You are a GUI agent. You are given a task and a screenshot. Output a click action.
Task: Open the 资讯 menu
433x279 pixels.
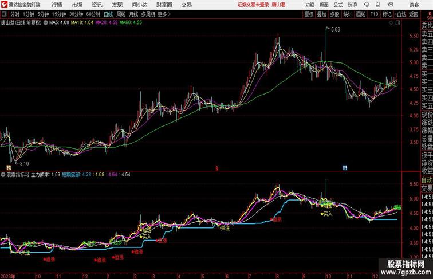pos(97,5)
